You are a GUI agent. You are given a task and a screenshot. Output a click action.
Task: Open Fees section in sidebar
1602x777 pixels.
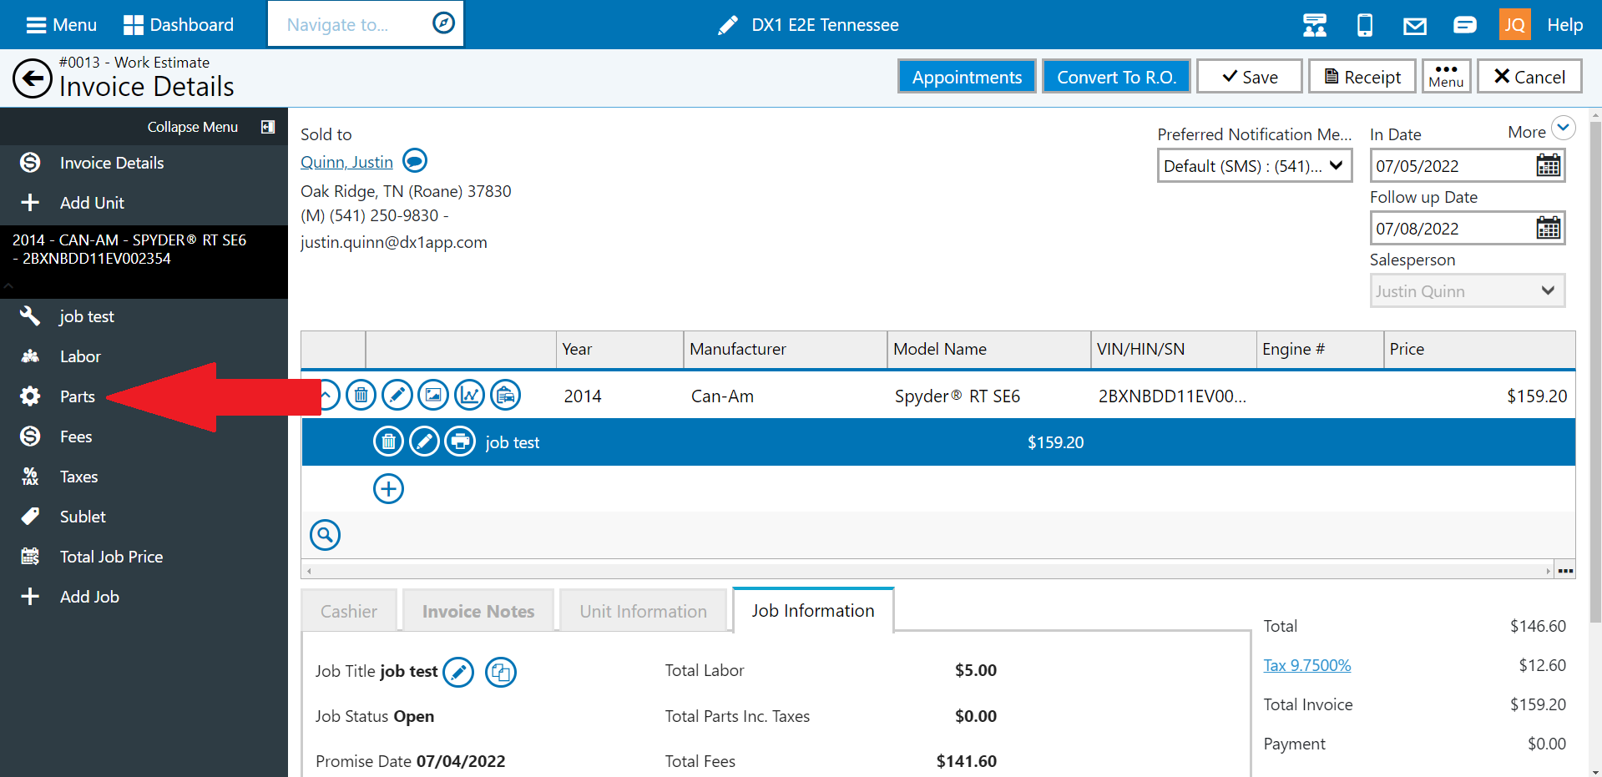coord(76,436)
